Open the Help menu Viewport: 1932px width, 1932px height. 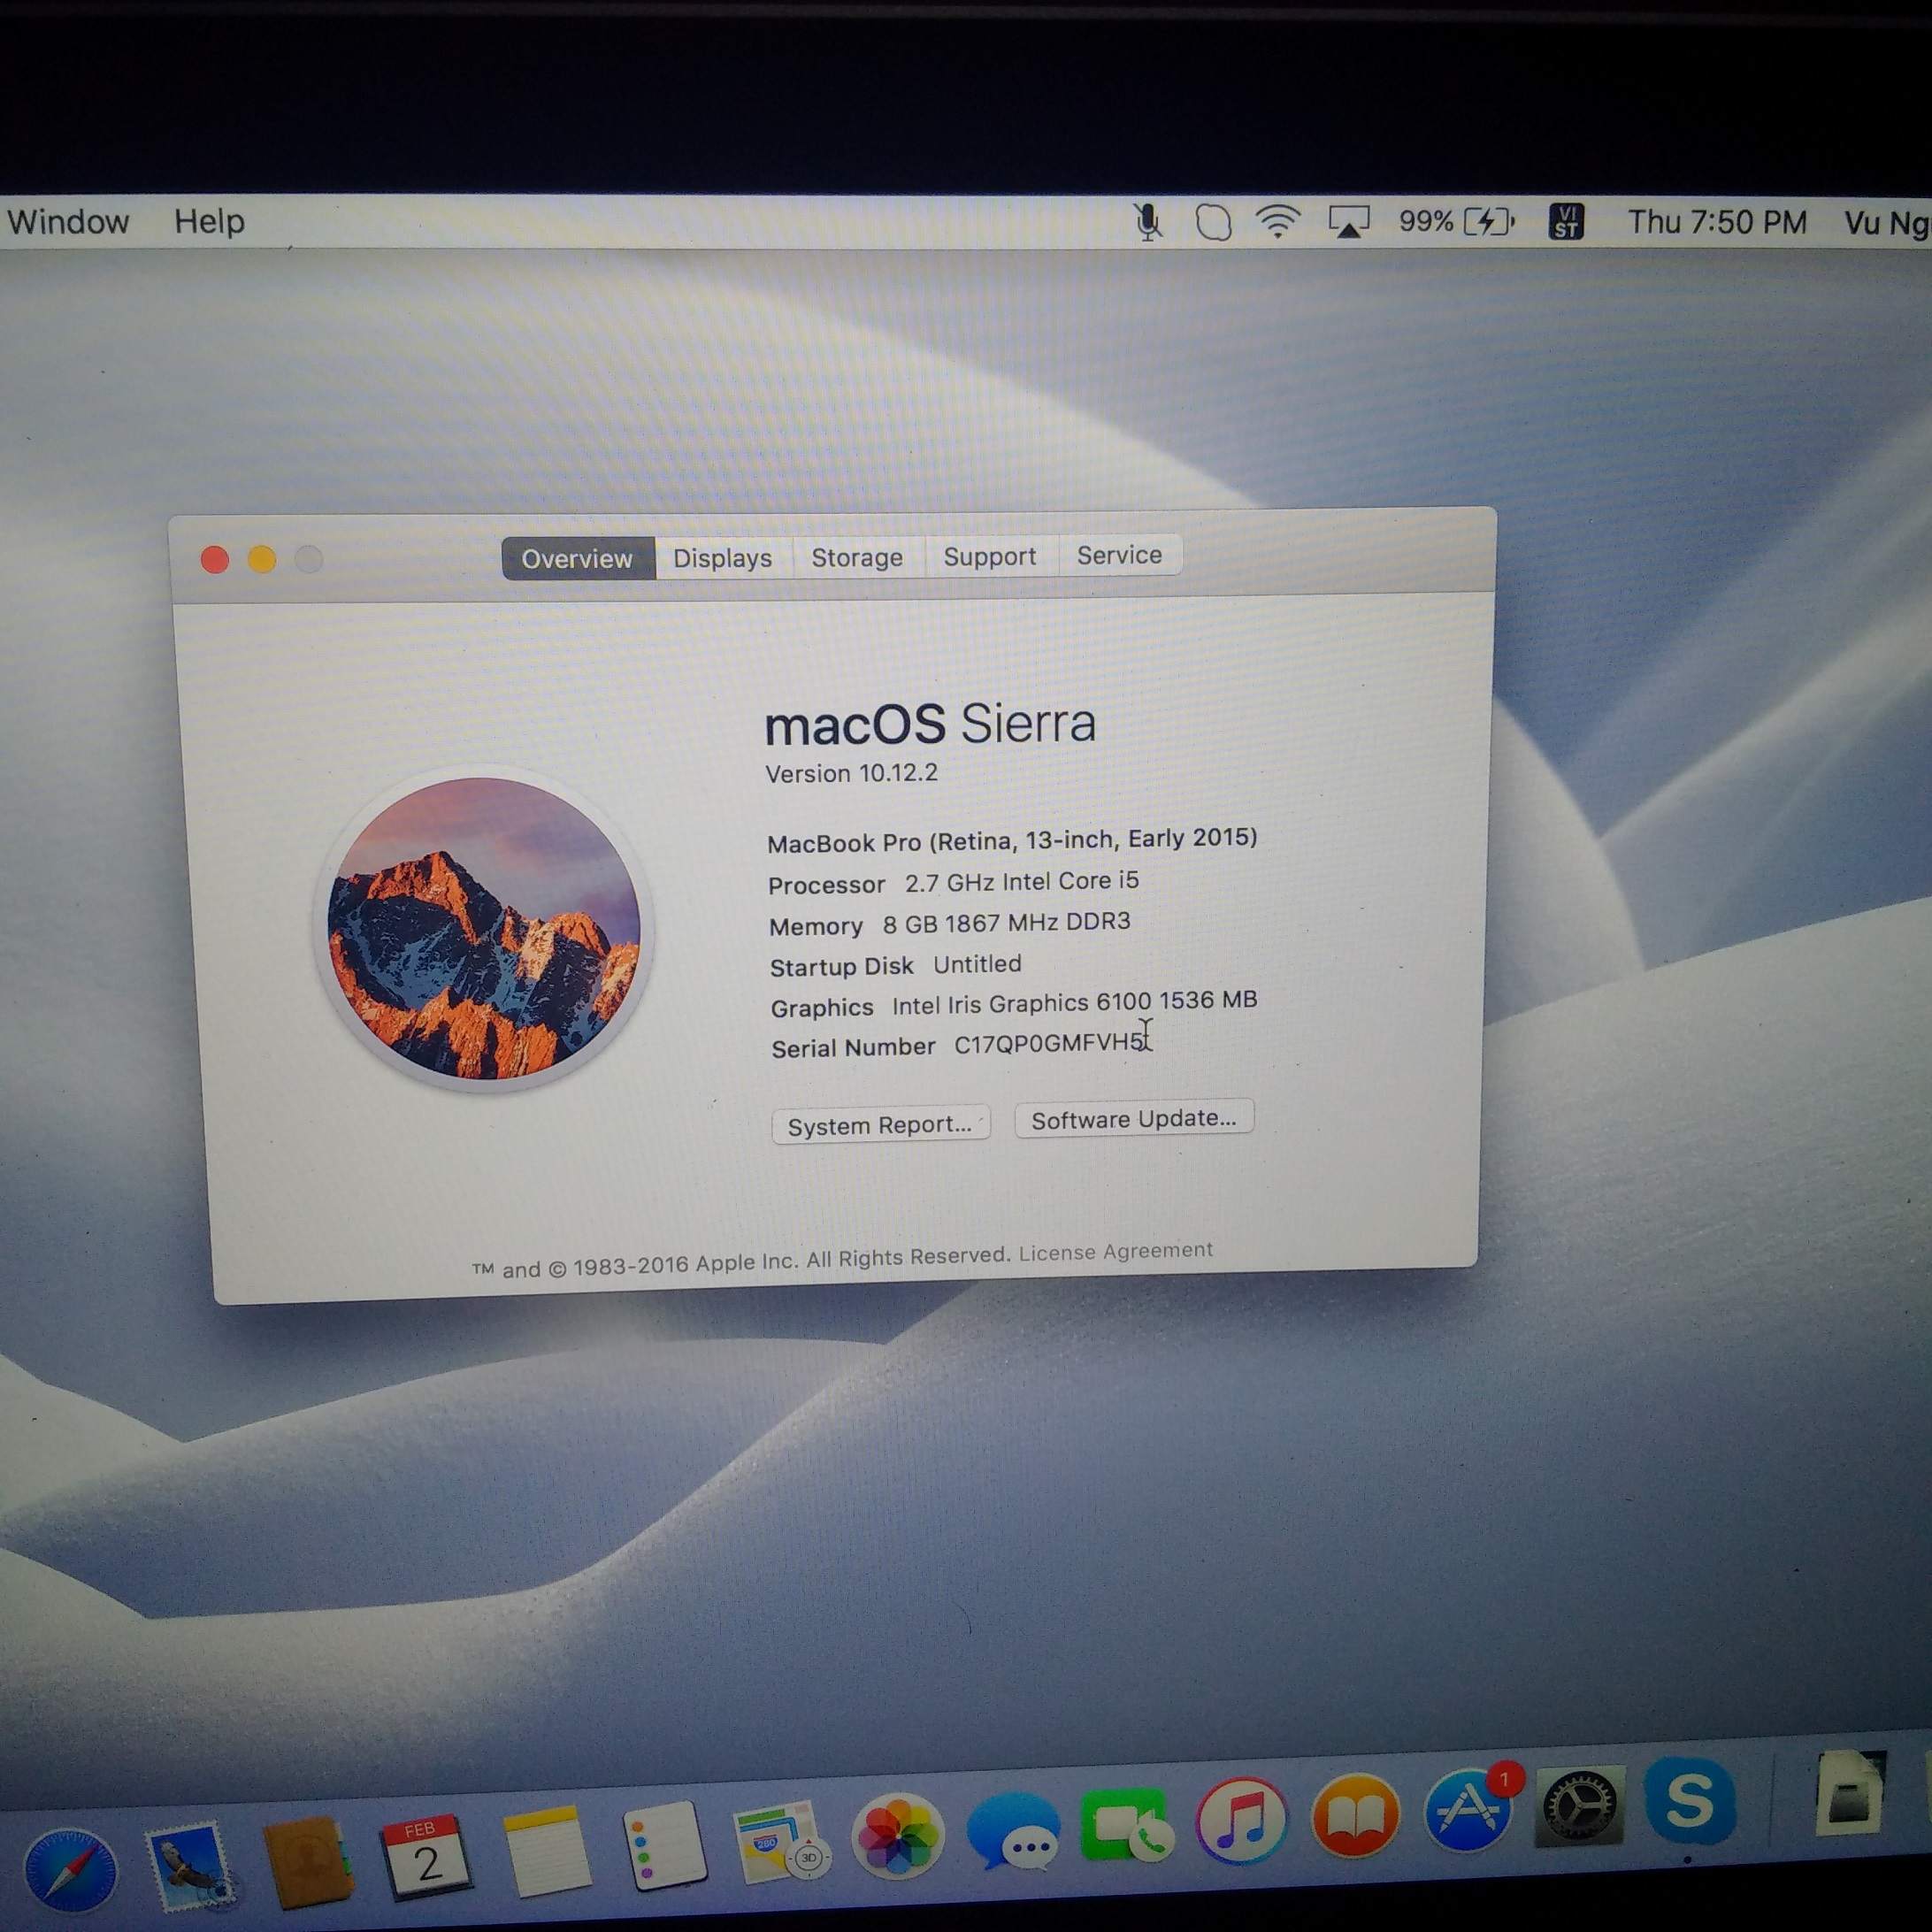point(209,221)
